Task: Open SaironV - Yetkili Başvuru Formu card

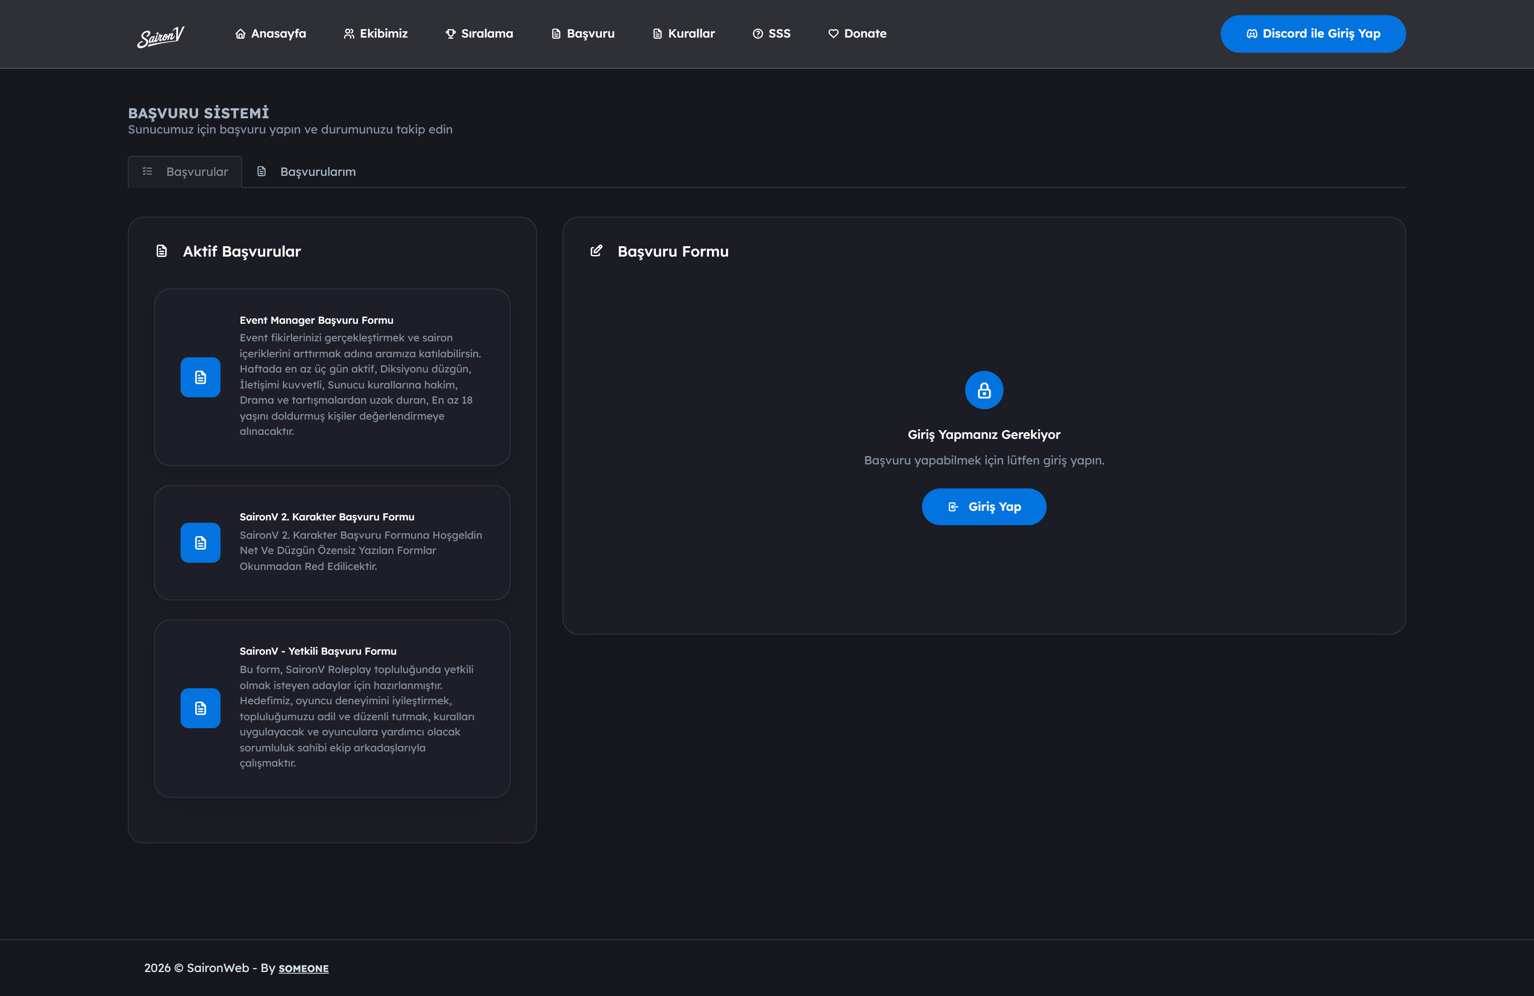Action: (332, 708)
